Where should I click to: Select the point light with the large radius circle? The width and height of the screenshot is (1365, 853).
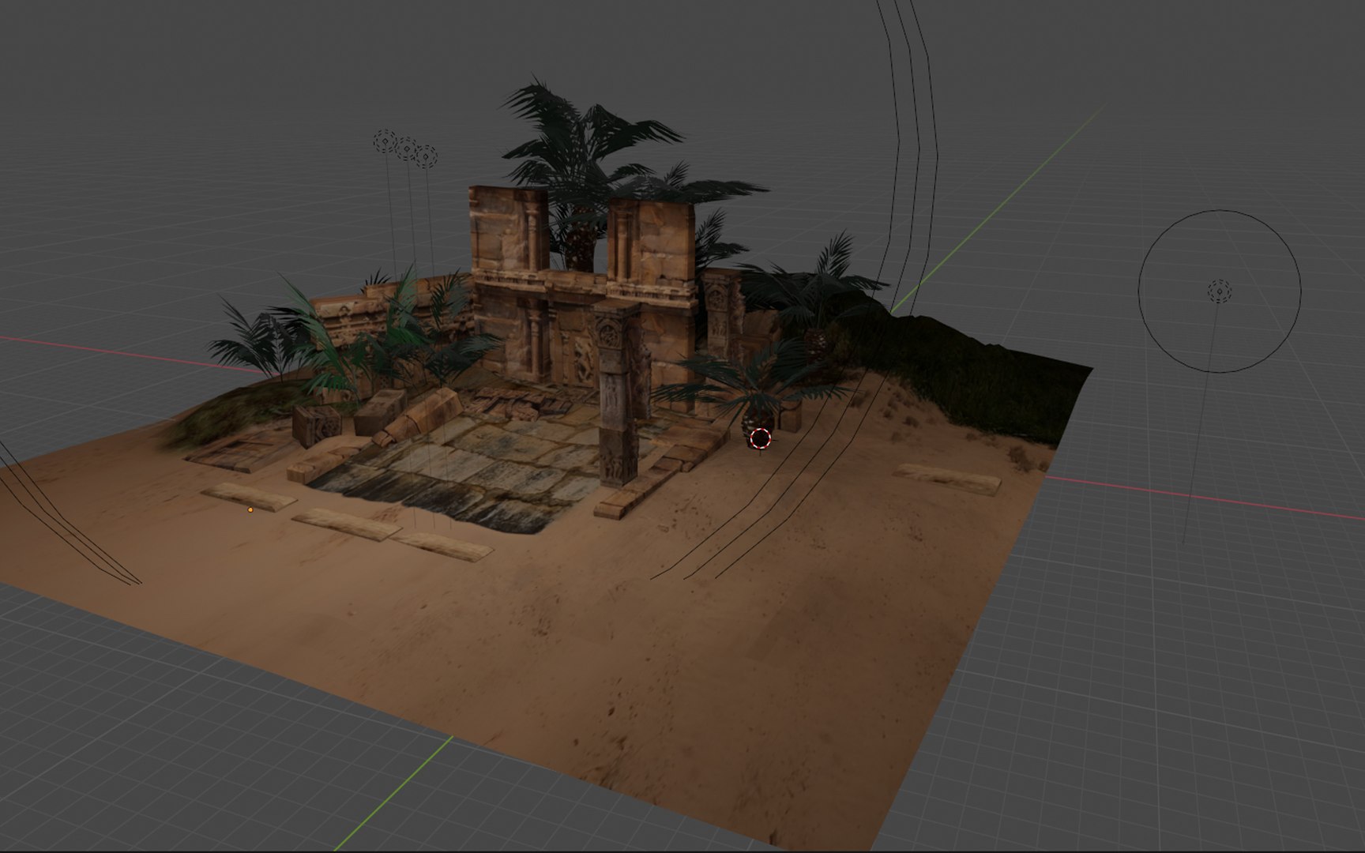pos(1220,291)
